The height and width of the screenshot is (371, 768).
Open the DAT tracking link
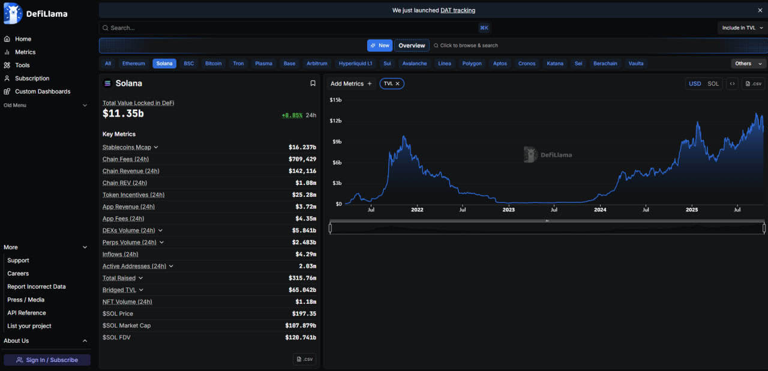[457, 10]
